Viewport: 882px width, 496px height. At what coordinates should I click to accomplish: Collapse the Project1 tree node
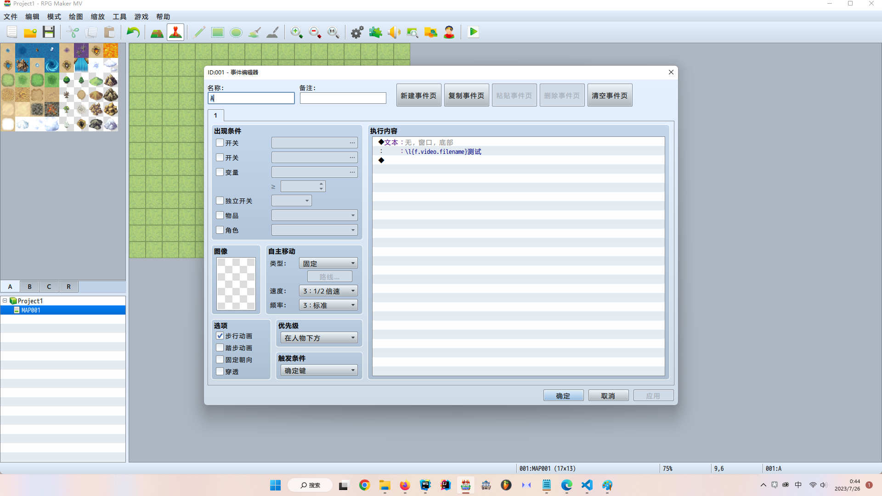[5, 301]
